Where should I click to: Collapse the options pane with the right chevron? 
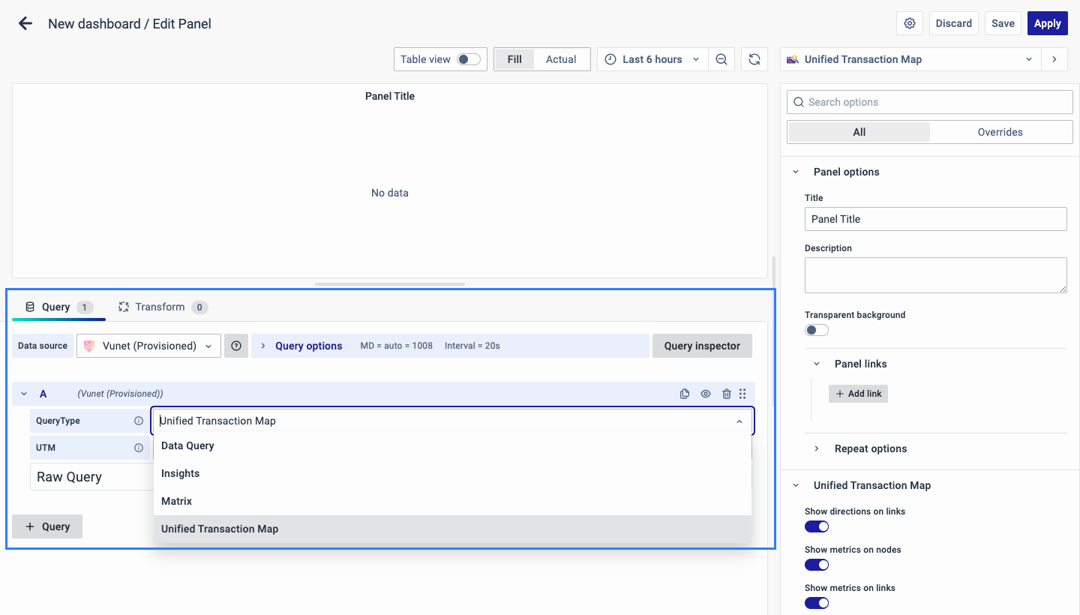point(1054,58)
